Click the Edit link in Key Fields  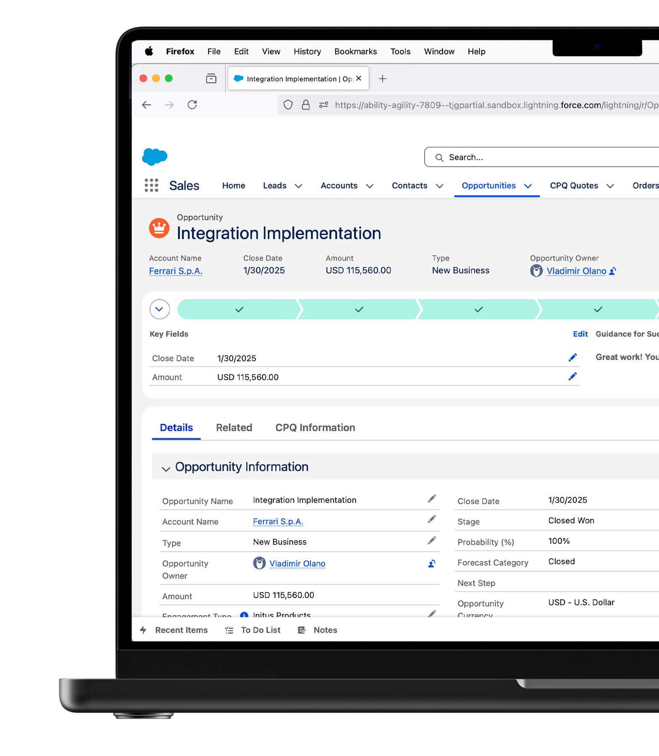tap(580, 334)
